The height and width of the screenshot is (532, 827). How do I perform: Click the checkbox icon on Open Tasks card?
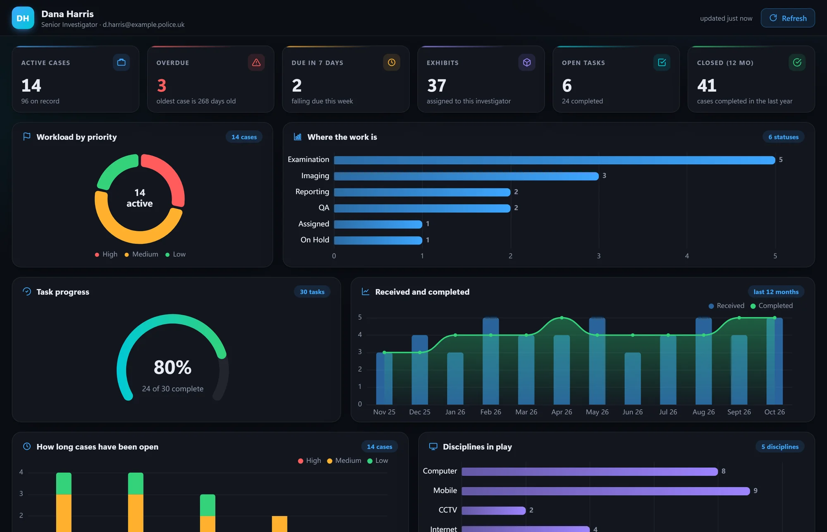[662, 62]
